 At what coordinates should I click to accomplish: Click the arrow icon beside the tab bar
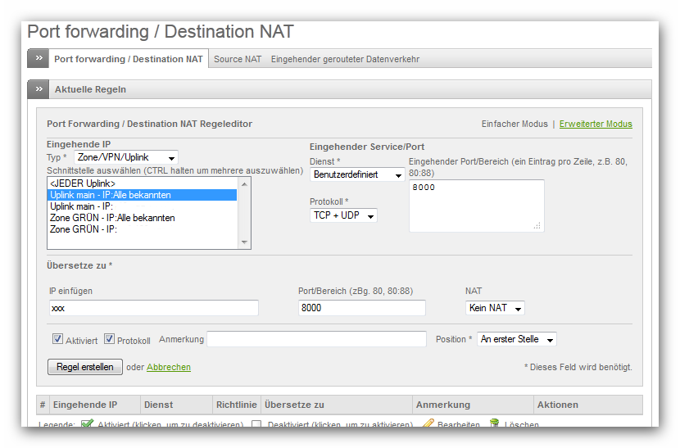pos(38,59)
